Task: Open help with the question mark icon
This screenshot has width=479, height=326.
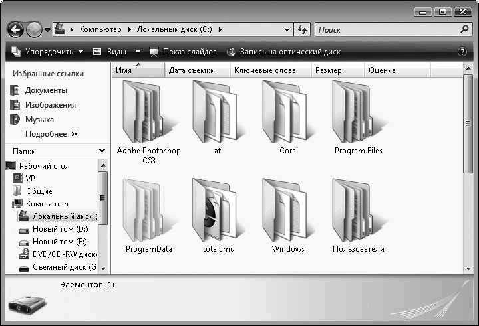Action: click(462, 52)
